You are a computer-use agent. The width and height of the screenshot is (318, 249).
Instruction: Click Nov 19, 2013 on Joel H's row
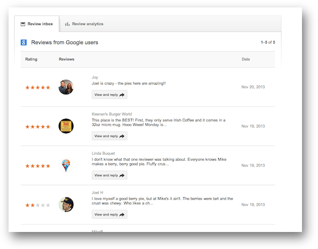(253, 205)
